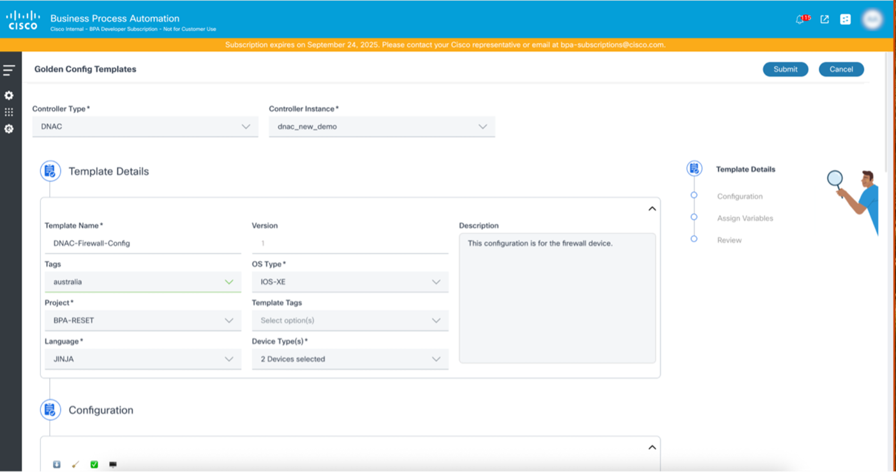Click the blue download arrow toolbar icon
The width and height of the screenshot is (896, 474).
coord(57,464)
